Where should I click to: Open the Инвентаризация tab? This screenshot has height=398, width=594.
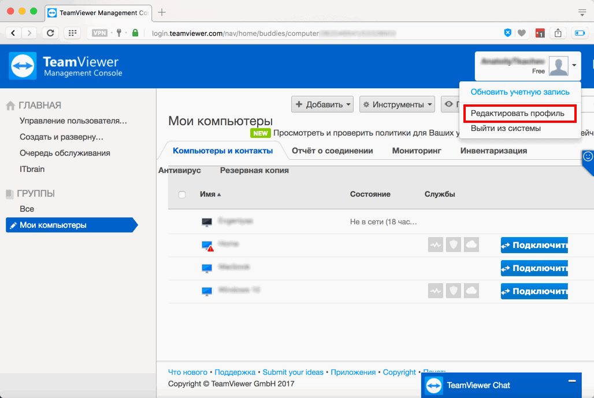pyautogui.click(x=493, y=151)
